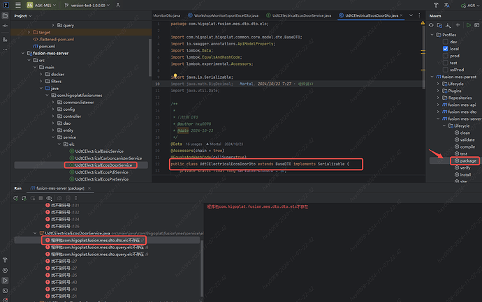Open Run toolbar more options kebab
Viewport: 482px width, 302px height.
pyautogui.click(x=76, y=198)
